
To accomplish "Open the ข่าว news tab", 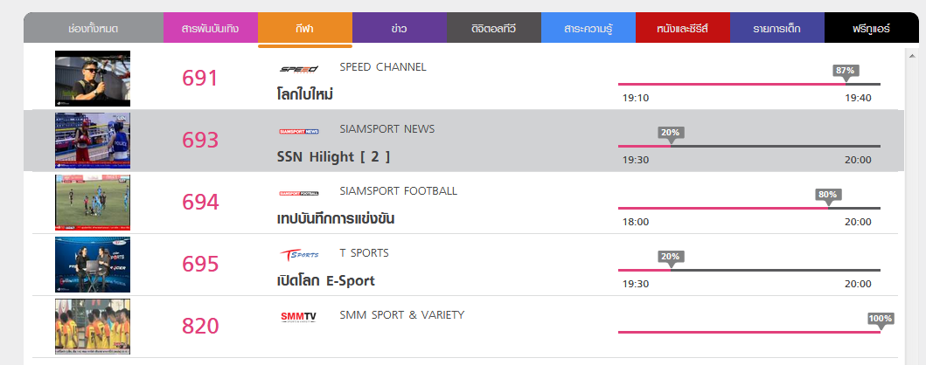I will click(x=399, y=29).
